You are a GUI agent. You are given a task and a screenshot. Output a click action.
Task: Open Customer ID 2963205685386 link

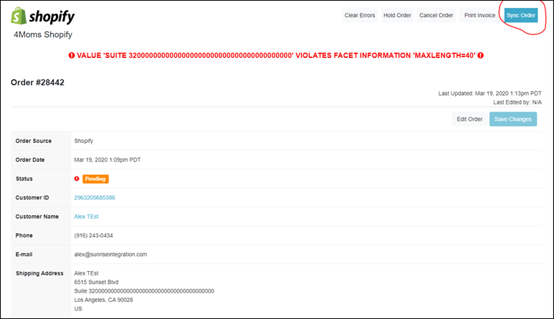105,197
